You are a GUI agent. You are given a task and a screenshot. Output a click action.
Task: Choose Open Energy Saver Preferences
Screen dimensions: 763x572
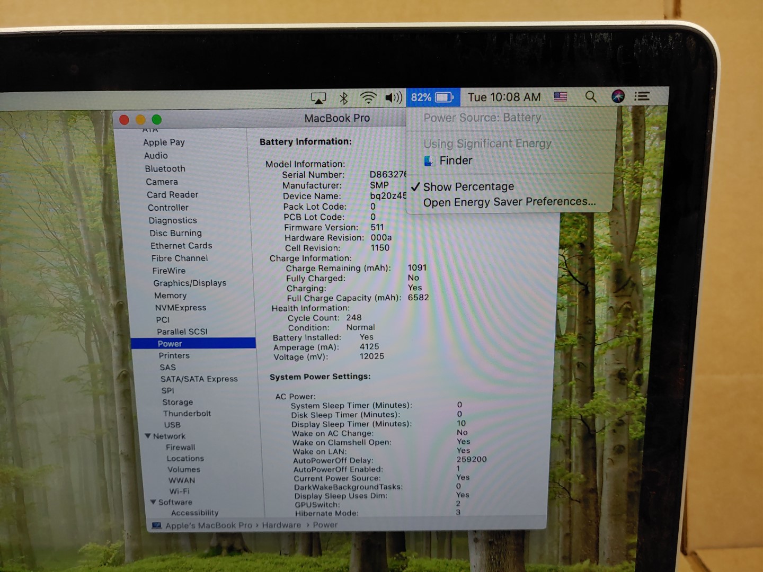coord(509,202)
